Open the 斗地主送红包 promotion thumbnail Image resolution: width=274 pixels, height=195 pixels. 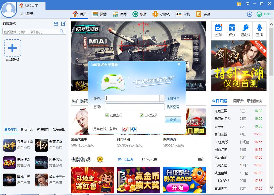pos(92,180)
